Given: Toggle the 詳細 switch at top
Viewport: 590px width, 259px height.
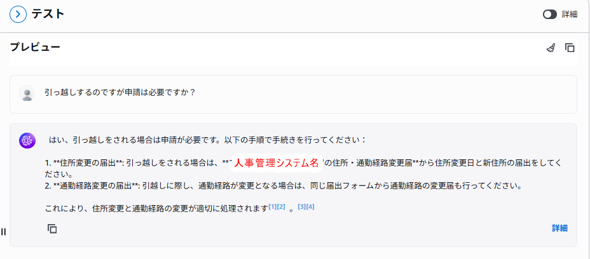Looking at the screenshot, I should coord(549,14).
